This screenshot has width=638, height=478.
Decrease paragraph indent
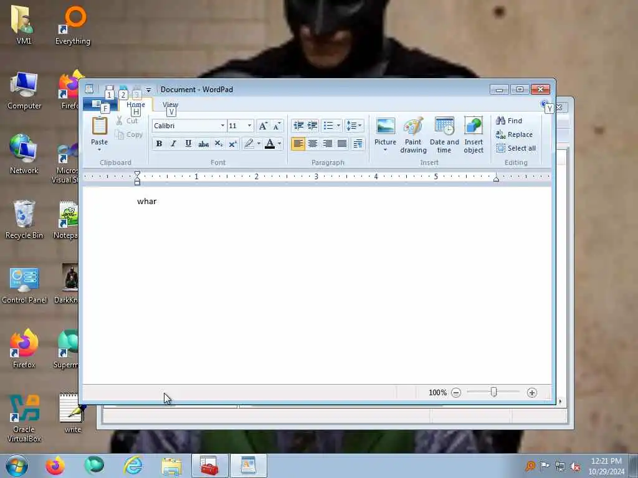298,126
